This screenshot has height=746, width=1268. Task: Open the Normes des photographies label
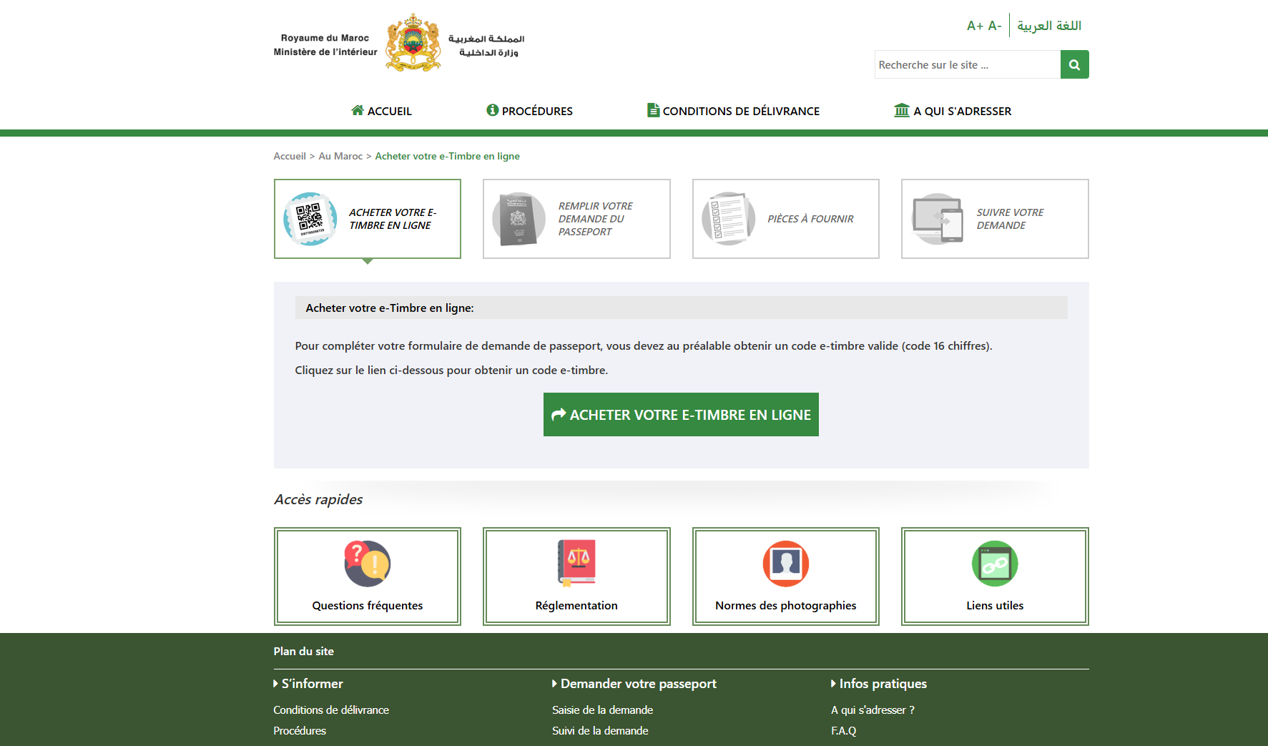[x=786, y=605]
